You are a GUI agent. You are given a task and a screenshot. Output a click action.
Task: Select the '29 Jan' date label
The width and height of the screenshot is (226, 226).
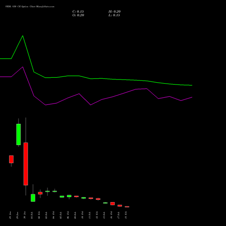click(x=17, y=215)
